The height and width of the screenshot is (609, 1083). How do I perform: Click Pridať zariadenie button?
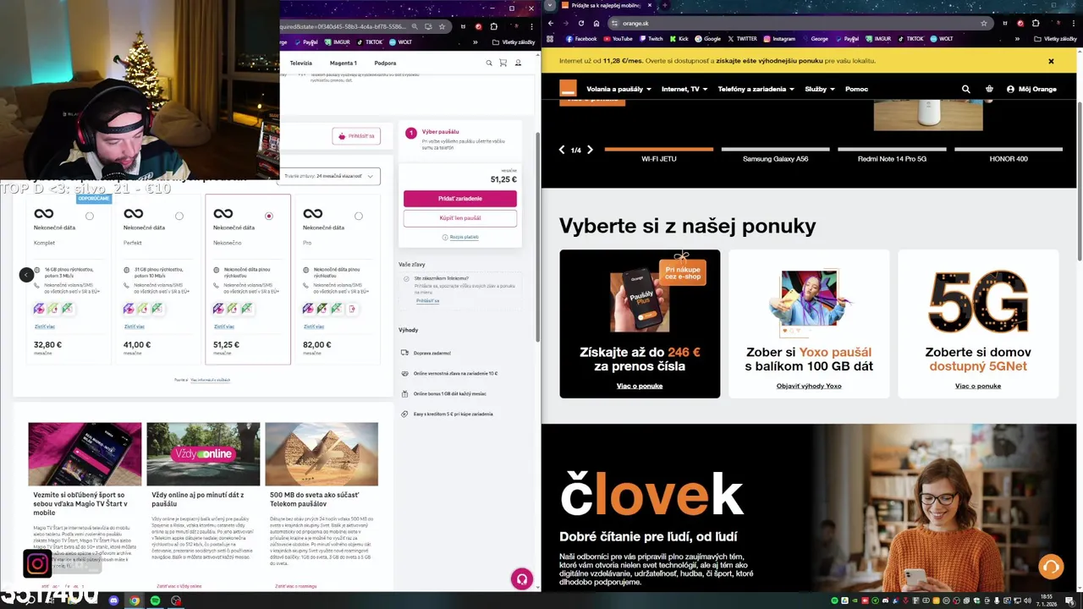[x=460, y=199]
